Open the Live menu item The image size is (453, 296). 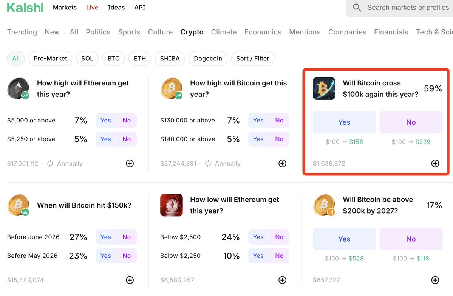pyautogui.click(x=92, y=8)
